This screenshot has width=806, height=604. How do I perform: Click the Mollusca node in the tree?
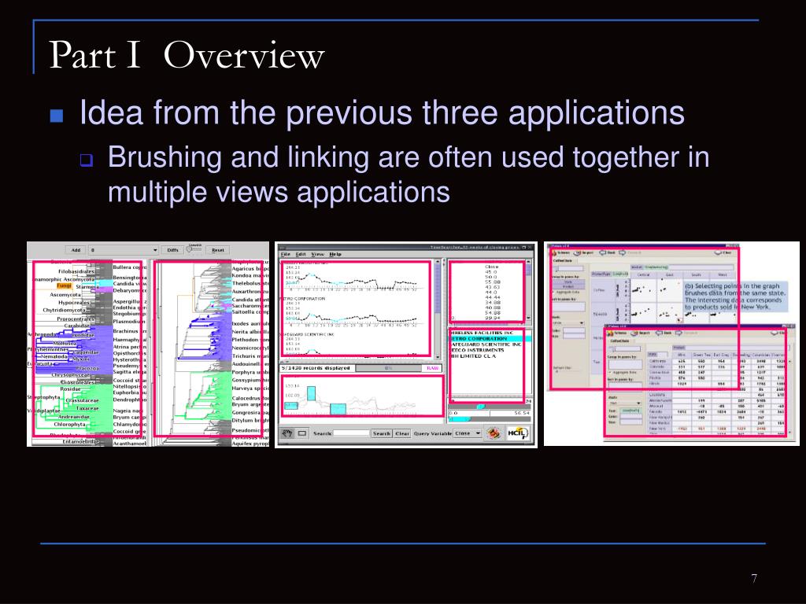click(65, 343)
